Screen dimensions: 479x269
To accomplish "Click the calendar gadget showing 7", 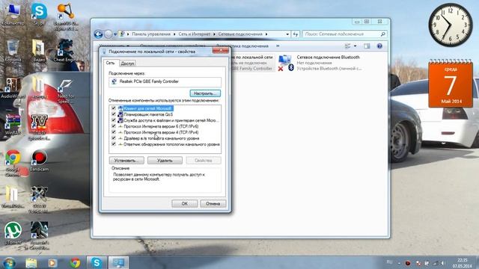I will [x=451, y=83].
